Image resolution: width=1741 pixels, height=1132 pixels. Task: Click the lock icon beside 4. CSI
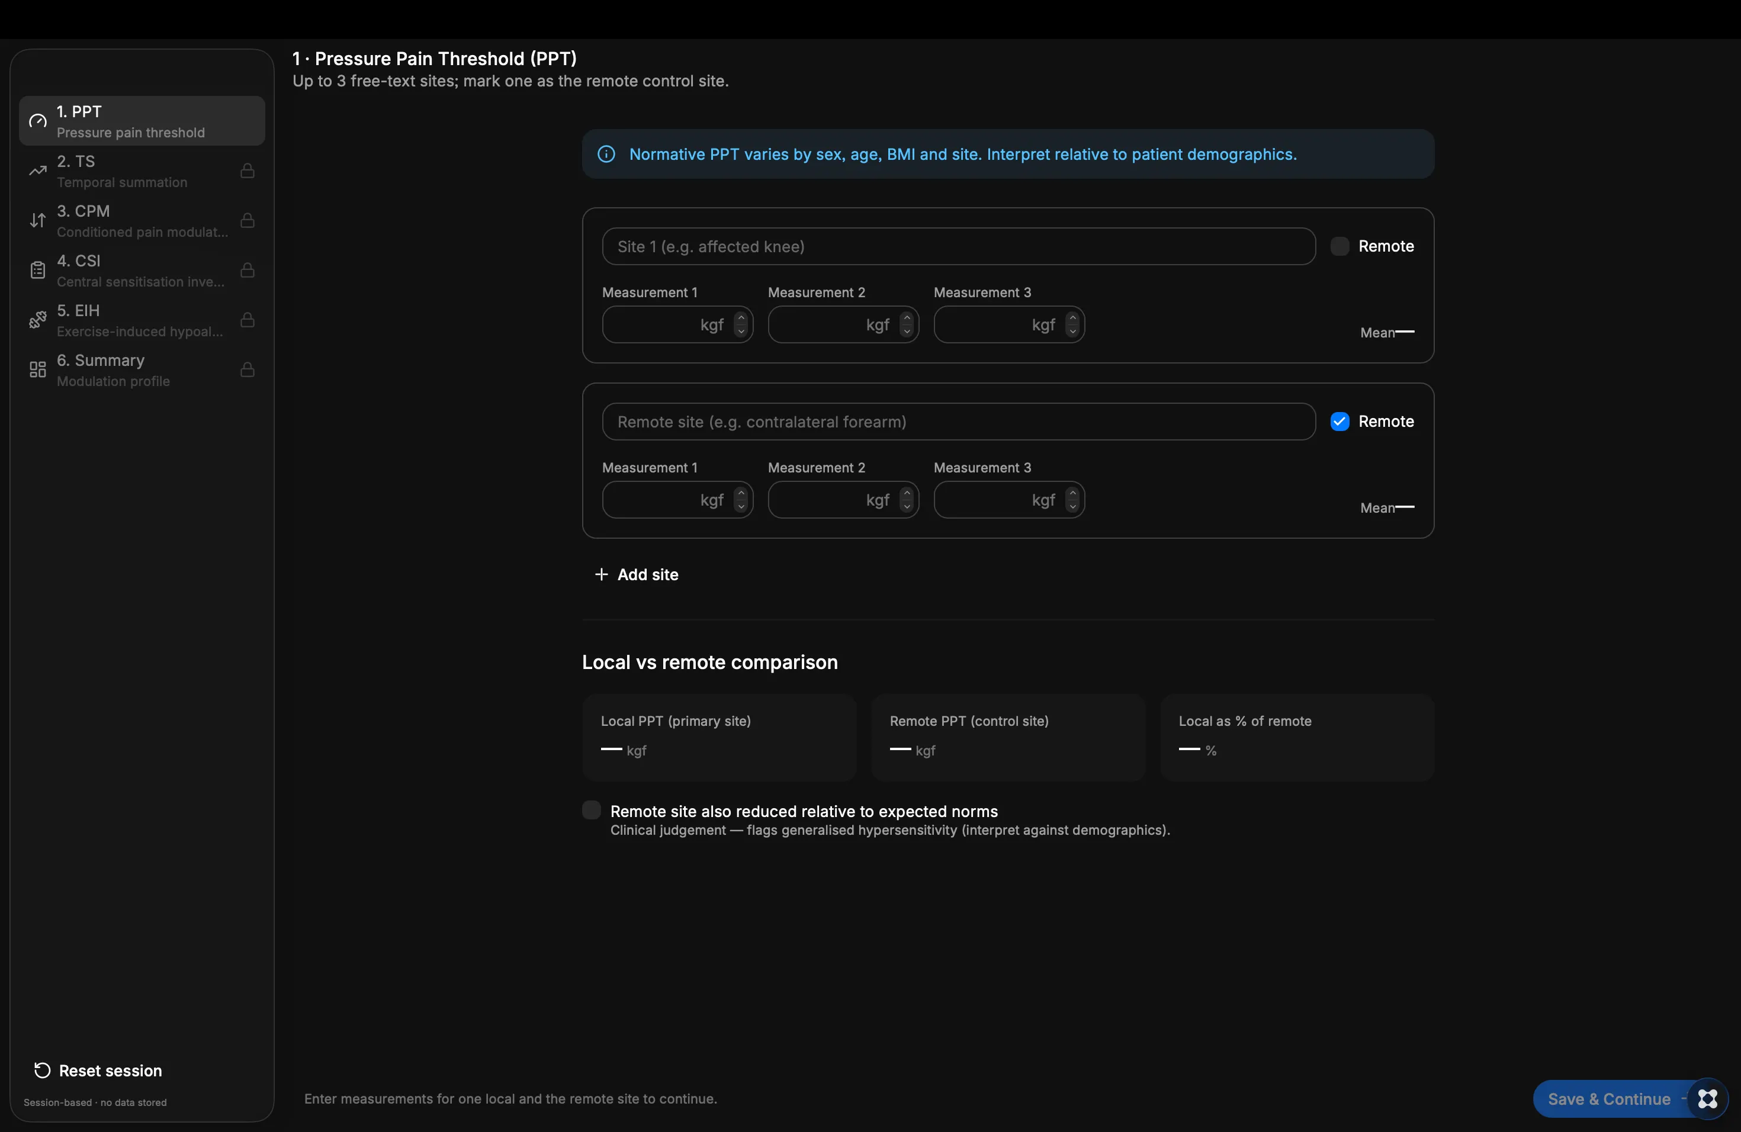(x=248, y=270)
